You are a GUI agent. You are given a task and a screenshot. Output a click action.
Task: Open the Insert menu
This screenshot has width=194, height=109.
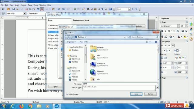point(17,5)
